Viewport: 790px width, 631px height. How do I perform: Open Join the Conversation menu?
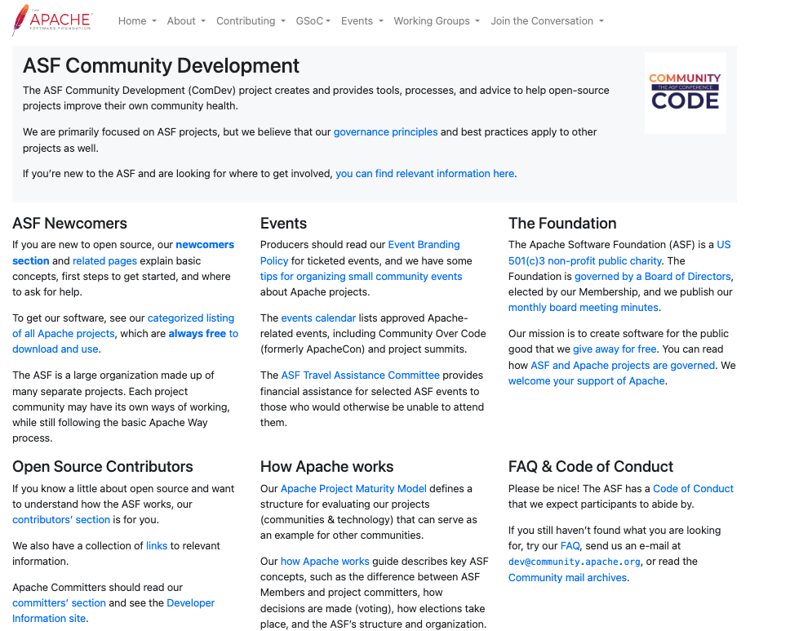(x=547, y=21)
